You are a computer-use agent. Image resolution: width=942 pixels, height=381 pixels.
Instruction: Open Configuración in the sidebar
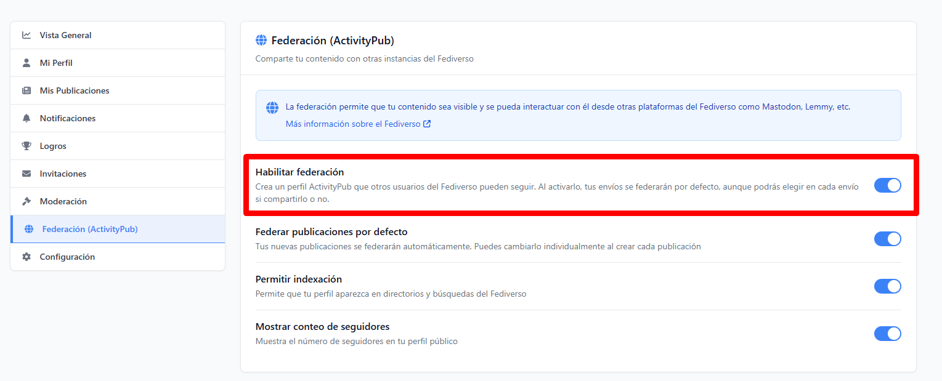(118, 257)
